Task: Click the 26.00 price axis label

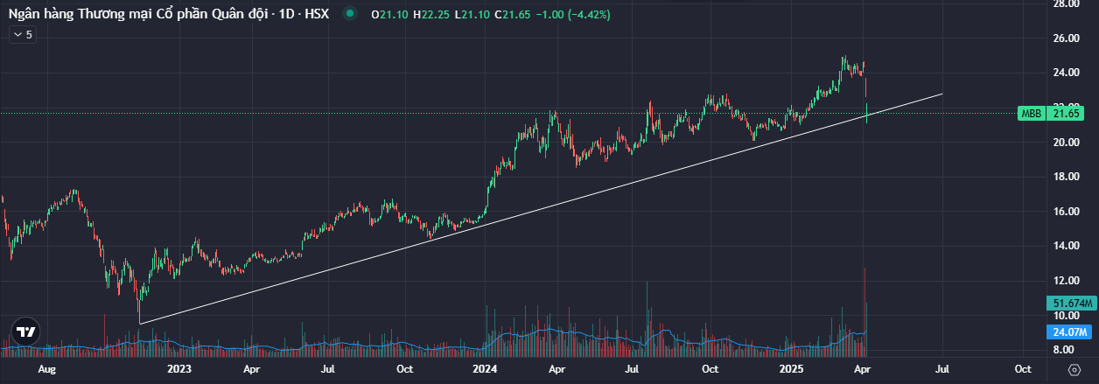Action: 1066,38
